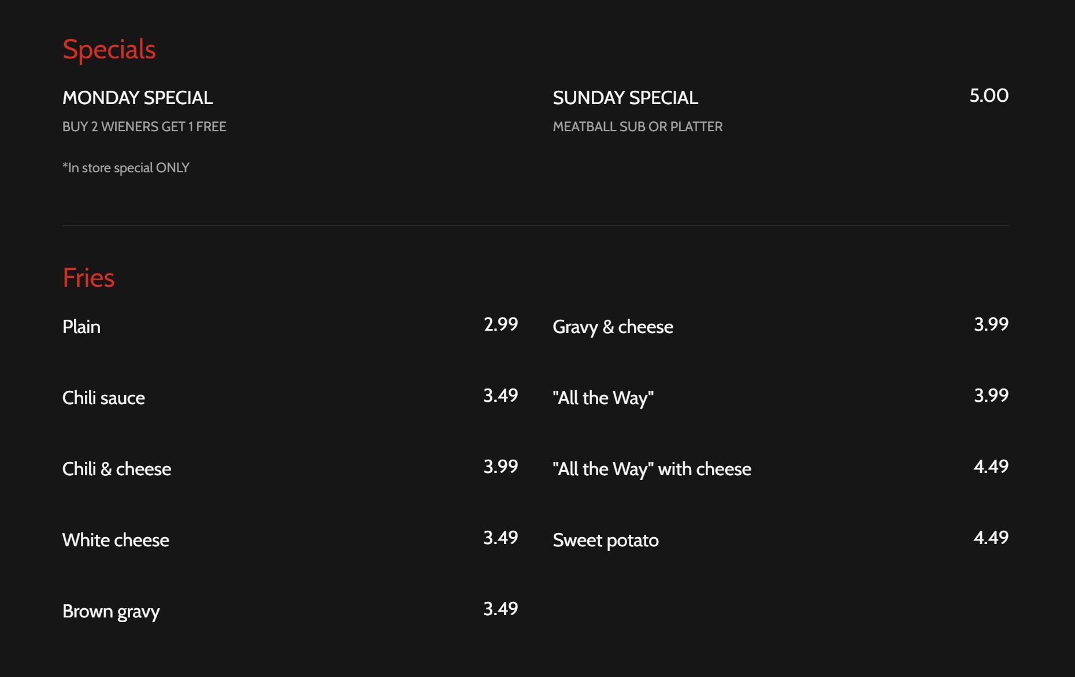Viewport: 1075px width, 677px height.
Task: Choose the Chili & cheese fries item
Action: point(117,469)
